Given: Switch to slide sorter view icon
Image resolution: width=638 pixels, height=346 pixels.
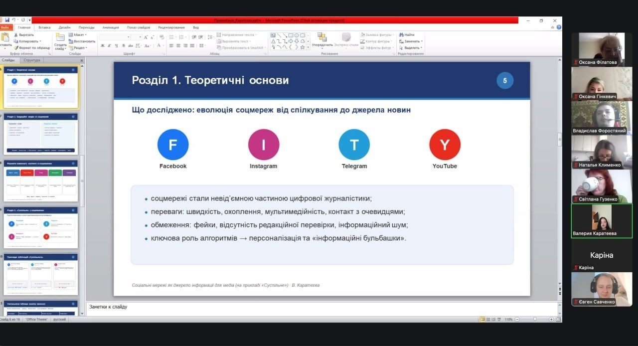Looking at the screenshot, I should click(489, 319).
